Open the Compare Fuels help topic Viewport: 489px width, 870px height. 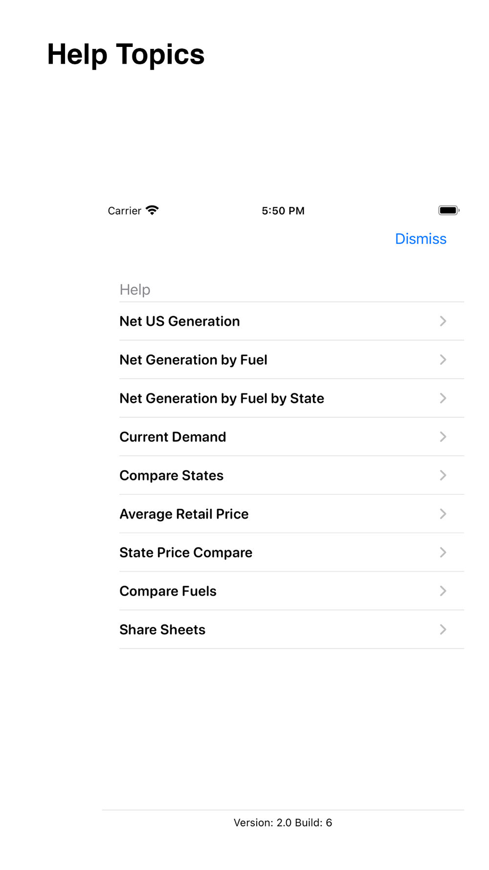click(x=168, y=592)
